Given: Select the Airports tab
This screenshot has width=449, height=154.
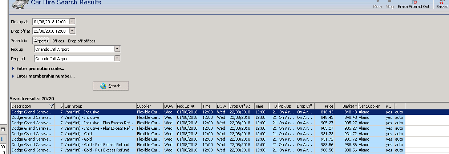Looking at the screenshot, I should (x=41, y=41).
